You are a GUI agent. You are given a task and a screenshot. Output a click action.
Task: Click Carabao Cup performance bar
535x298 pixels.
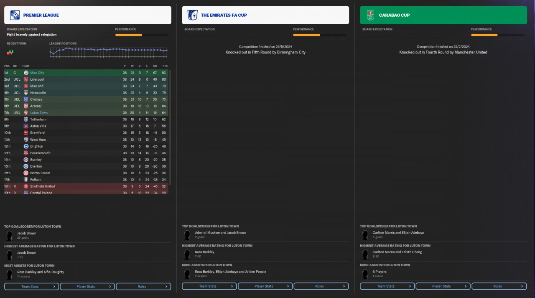click(497, 35)
